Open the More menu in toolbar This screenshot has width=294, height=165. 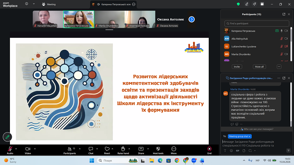click(173, 149)
